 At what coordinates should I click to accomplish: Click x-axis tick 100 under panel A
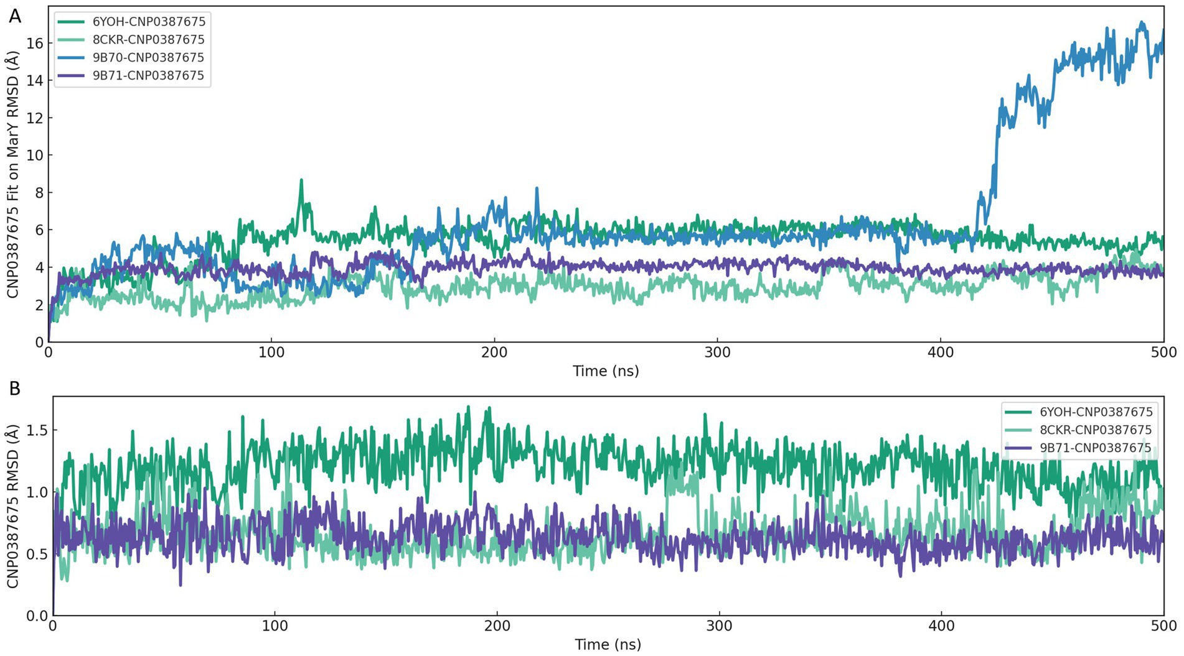click(271, 353)
